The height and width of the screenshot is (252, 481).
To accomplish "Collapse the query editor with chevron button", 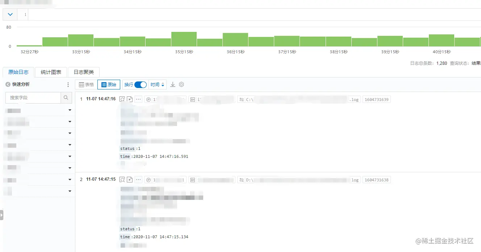I will click(x=10, y=14).
